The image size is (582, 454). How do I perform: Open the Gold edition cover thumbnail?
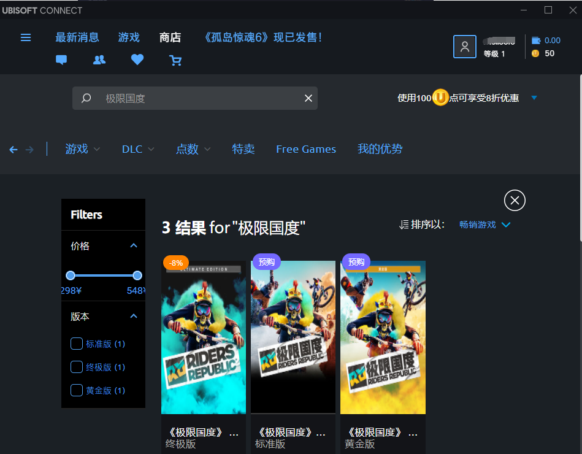point(383,337)
